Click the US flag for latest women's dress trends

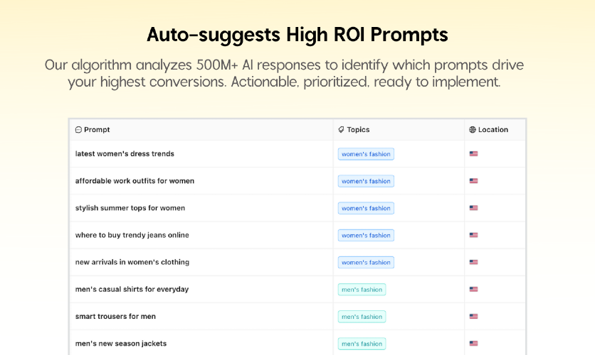pyautogui.click(x=473, y=153)
